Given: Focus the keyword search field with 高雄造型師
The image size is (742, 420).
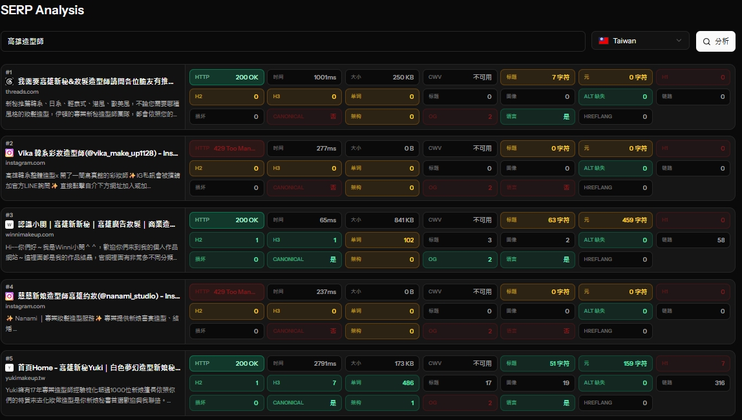Looking at the screenshot, I should [293, 41].
